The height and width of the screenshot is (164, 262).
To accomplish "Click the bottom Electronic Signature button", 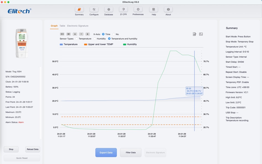I will [x=155, y=152].
